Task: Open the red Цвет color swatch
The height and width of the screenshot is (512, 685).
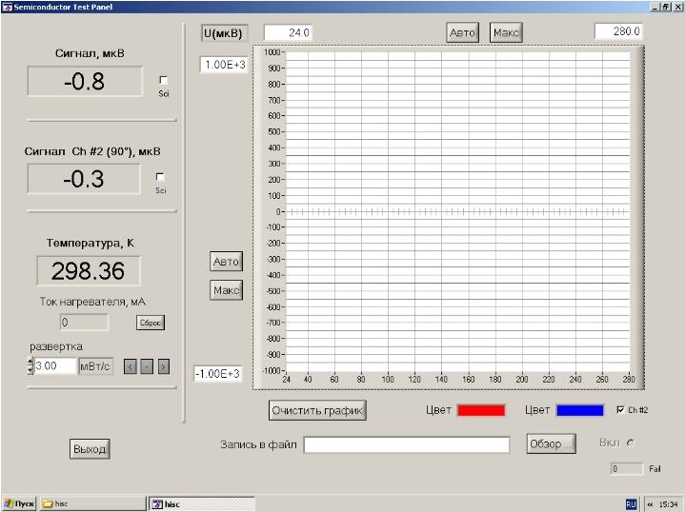Action: click(x=481, y=410)
